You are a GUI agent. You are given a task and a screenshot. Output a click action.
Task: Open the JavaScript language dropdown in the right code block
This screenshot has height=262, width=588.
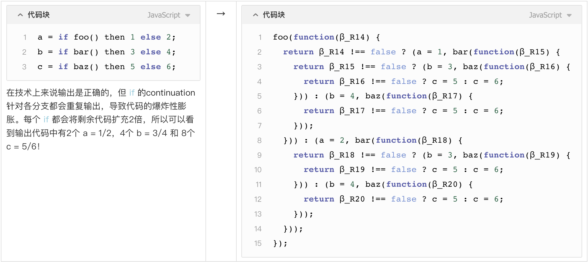pos(550,15)
